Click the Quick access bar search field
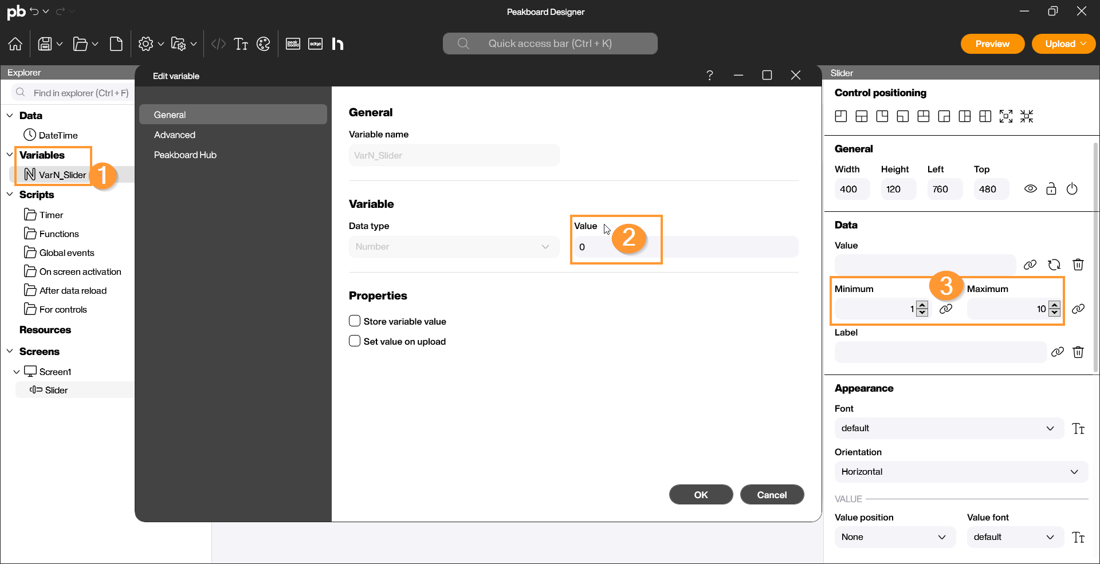This screenshot has height=564, width=1100. [x=549, y=44]
